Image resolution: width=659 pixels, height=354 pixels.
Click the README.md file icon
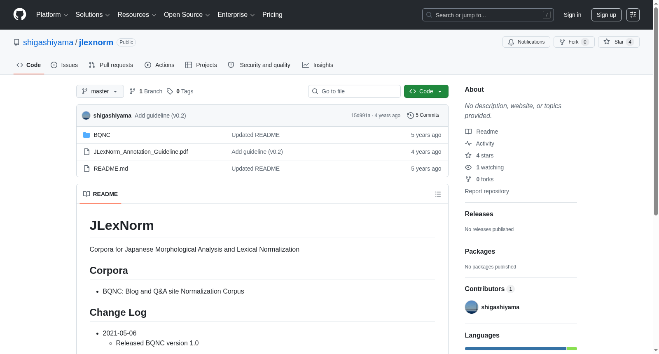click(86, 169)
